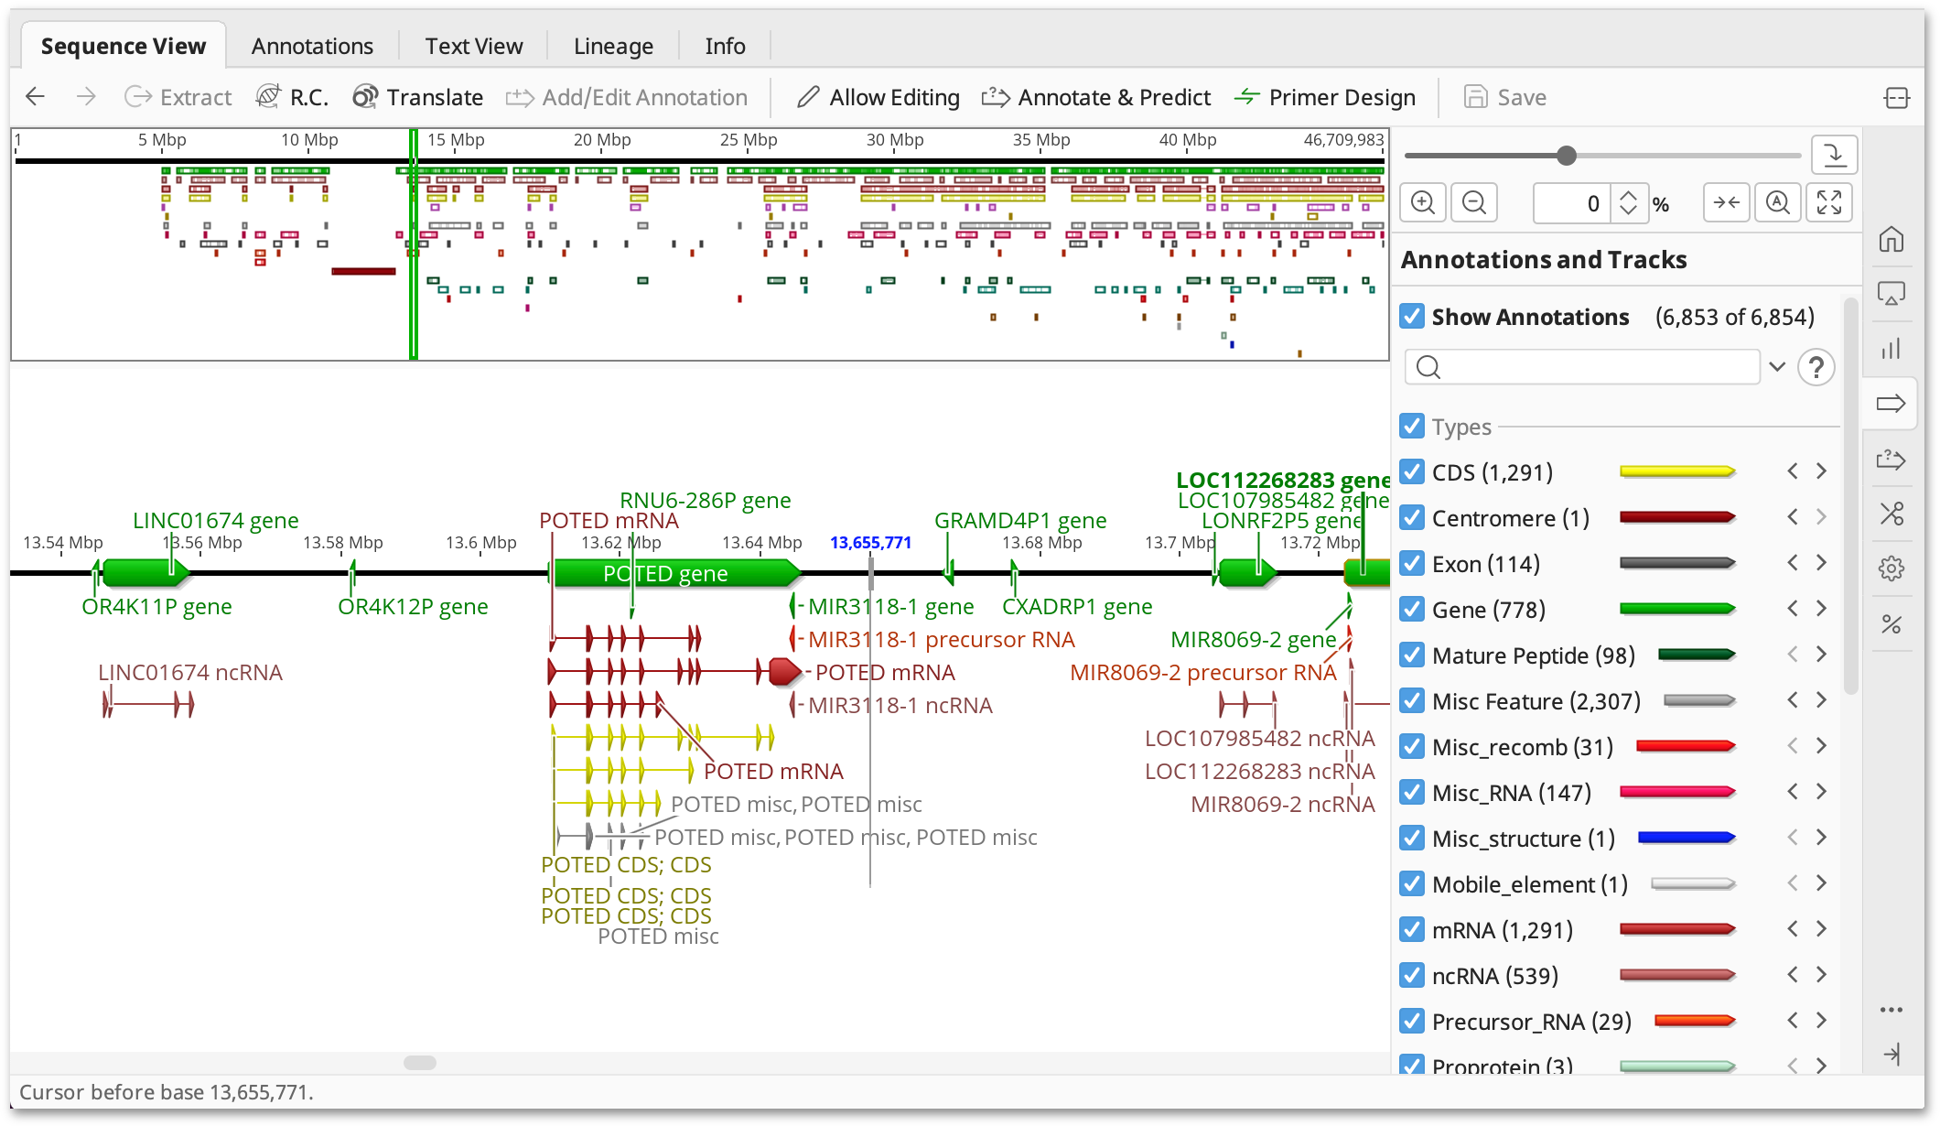The image size is (1940, 1126).
Task: Click the zoom out magnifier icon
Action: [1474, 202]
